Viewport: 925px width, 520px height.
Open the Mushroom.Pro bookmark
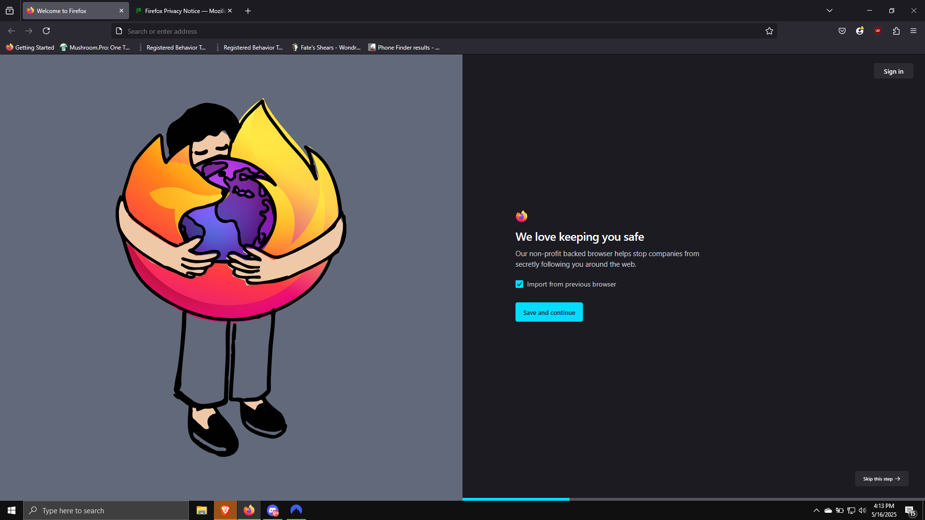coord(95,47)
